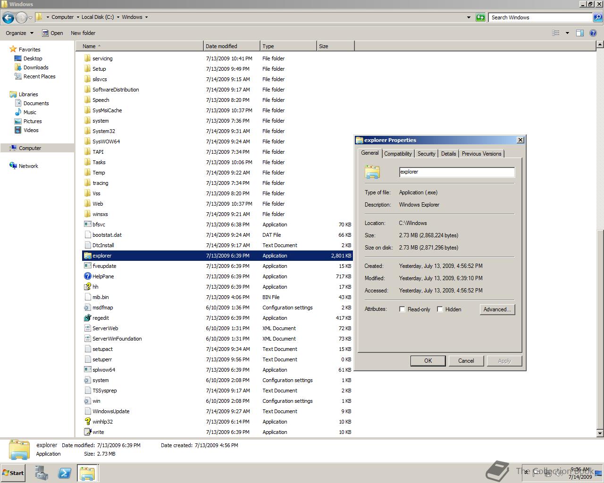604x483 pixels.
Task: Expand the dropdown arrow after Computer in breadcrumb
Action: click(x=77, y=17)
